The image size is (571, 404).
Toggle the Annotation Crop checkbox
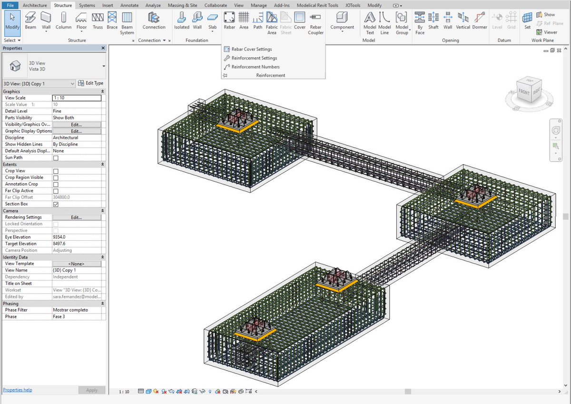click(56, 184)
